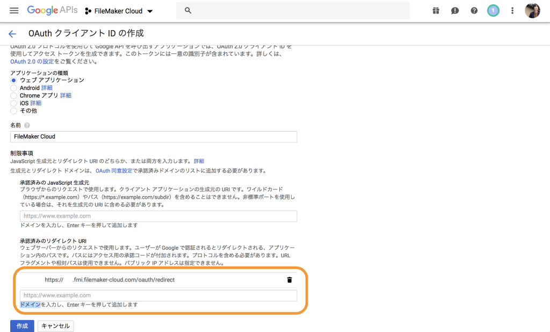550x332 pixels.
Task: Select the Chrome アプリ radio option
Action: pos(14,96)
